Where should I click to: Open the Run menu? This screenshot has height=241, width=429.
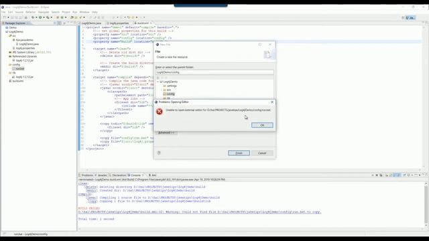(x=75, y=12)
